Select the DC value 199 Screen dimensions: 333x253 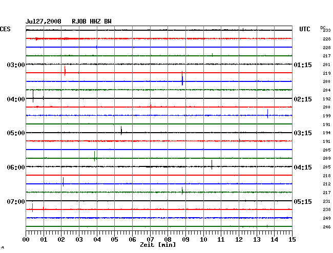pyautogui.click(x=327, y=116)
